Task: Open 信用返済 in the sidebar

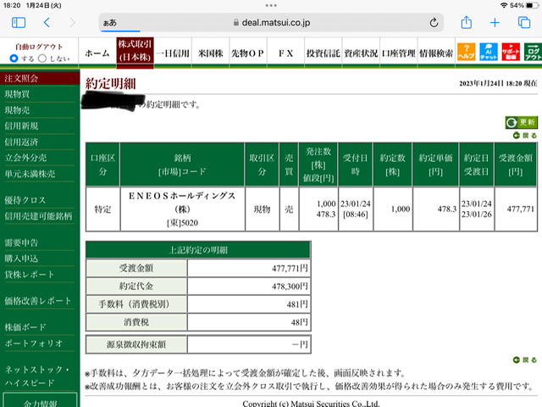Action: [21, 142]
